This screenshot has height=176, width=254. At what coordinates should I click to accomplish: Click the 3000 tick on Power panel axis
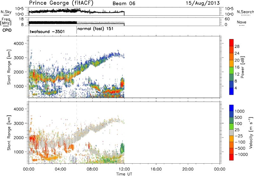point(18,58)
